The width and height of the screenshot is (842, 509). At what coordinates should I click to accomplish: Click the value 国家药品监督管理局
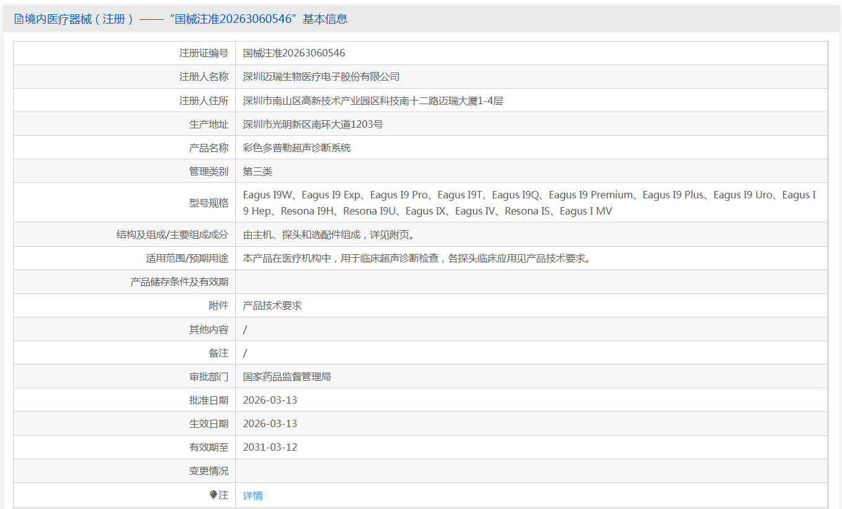coord(287,377)
